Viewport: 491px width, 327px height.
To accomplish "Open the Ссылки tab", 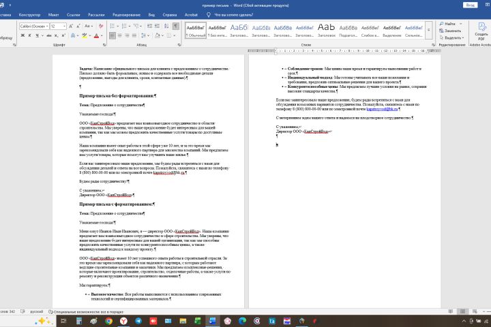I will [73, 15].
